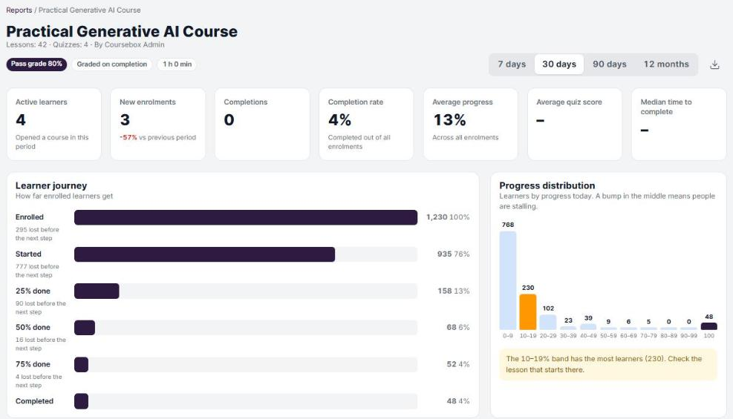The image size is (733, 419).
Task: Click the 40-49 distribution bar
Action: point(588,326)
